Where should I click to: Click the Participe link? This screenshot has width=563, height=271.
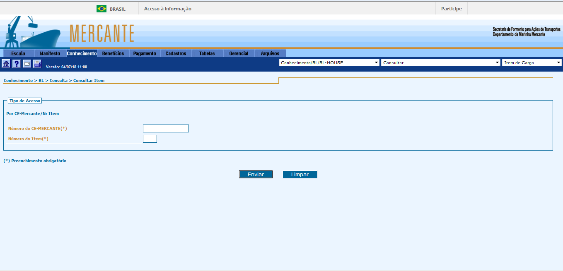tap(452, 9)
